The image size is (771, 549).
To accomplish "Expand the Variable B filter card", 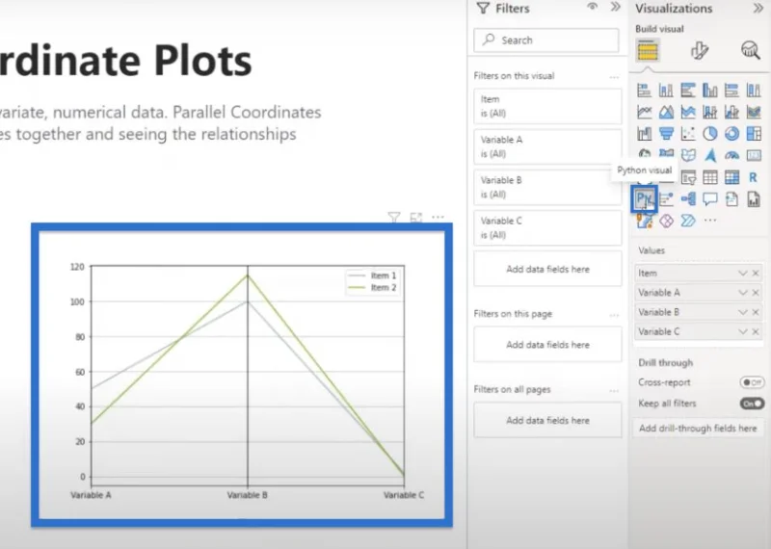I will (x=547, y=187).
